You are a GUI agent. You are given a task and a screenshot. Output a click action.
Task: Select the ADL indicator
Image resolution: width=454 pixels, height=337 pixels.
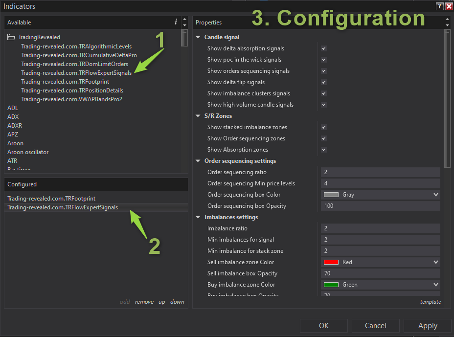pyautogui.click(x=13, y=108)
